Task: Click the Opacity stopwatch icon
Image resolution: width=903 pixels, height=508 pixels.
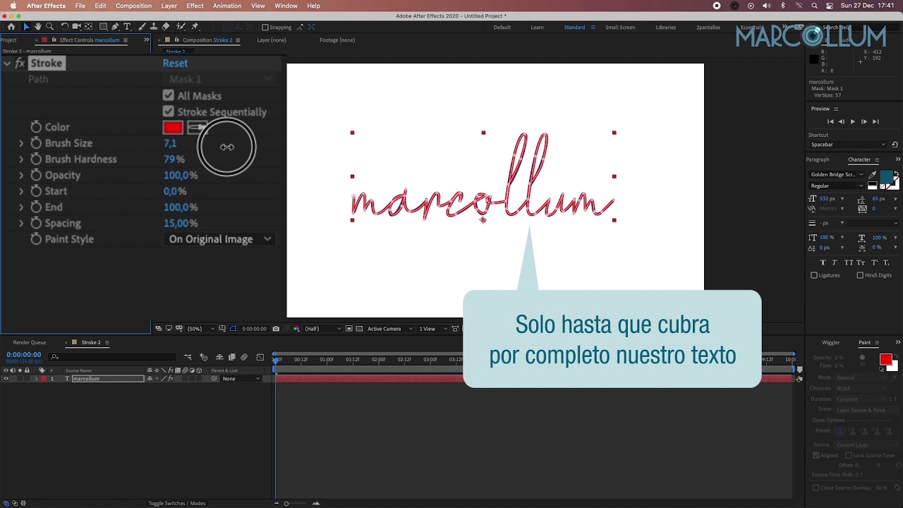Action: [36, 175]
